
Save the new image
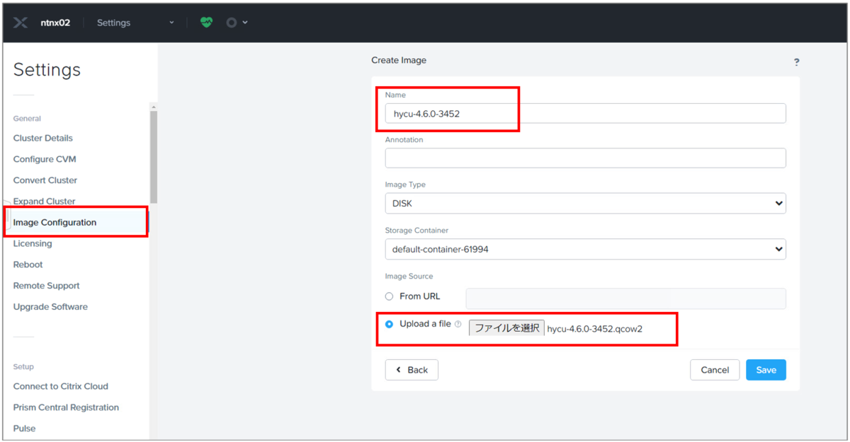click(766, 370)
